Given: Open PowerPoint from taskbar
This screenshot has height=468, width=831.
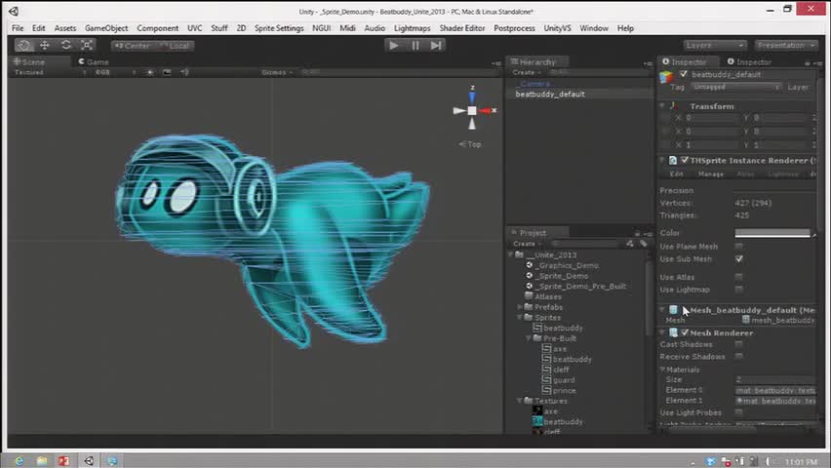Looking at the screenshot, I should [x=64, y=460].
